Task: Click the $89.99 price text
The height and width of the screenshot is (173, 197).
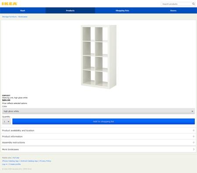Action: click(6, 100)
